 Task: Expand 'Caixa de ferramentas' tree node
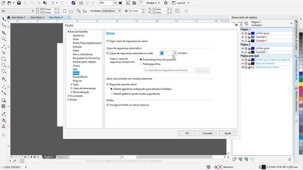(71, 88)
